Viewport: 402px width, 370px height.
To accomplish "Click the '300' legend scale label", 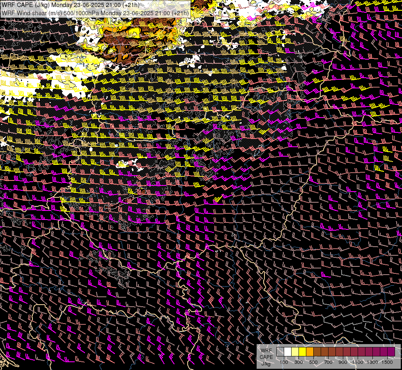I will click(x=299, y=362).
